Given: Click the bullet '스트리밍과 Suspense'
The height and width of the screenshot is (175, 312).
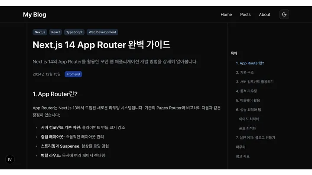Looking at the screenshot, I should click(x=60, y=146).
